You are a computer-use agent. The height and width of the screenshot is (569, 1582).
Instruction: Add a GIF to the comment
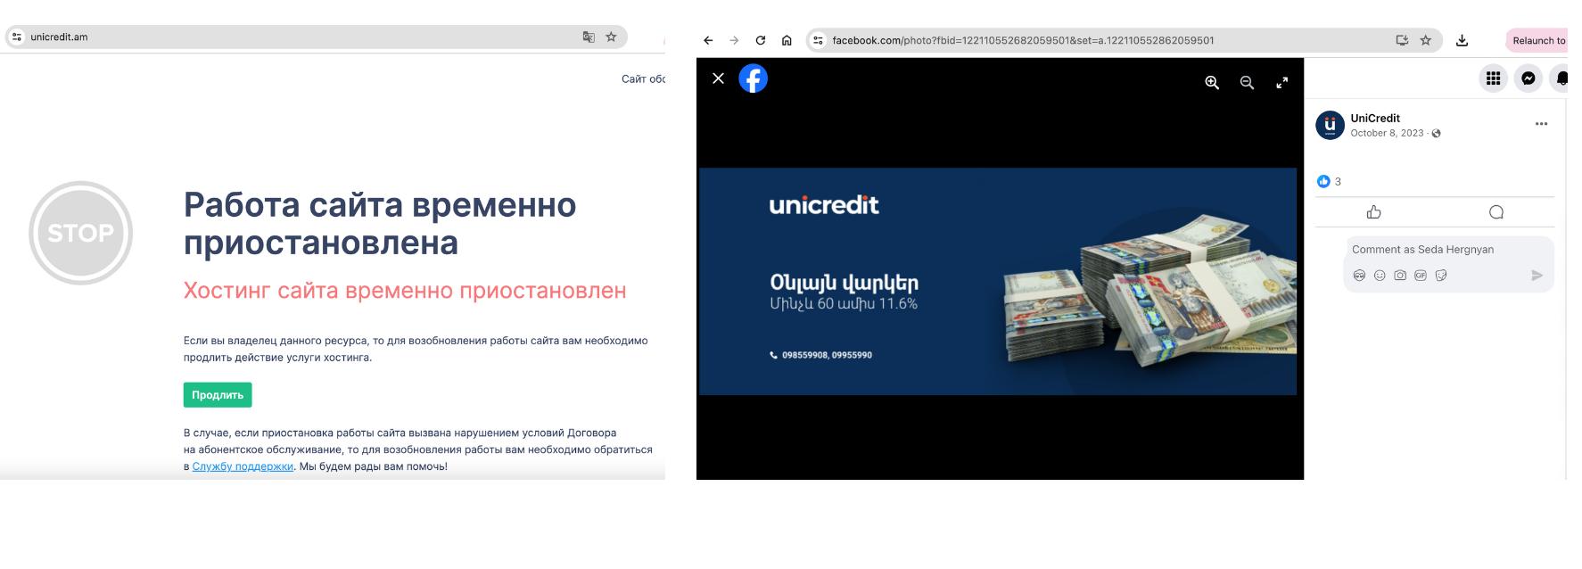(1421, 276)
